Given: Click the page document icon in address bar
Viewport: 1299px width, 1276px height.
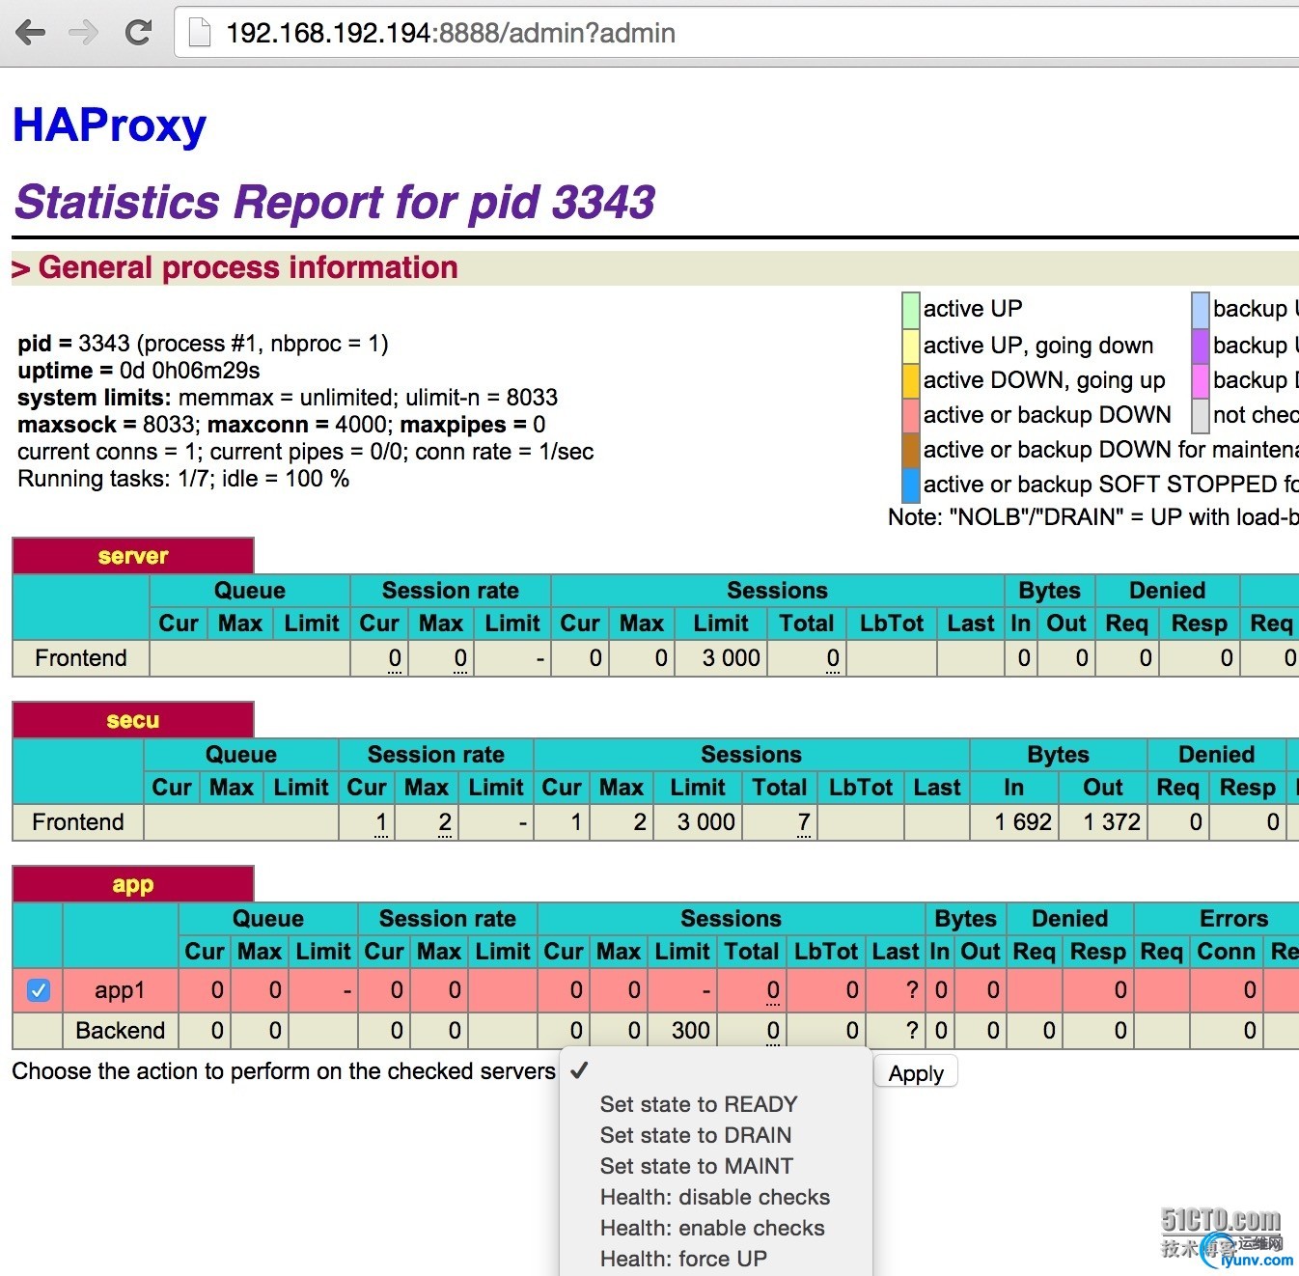Looking at the screenshot, I should pyautogui.click(x=200, y=33).
